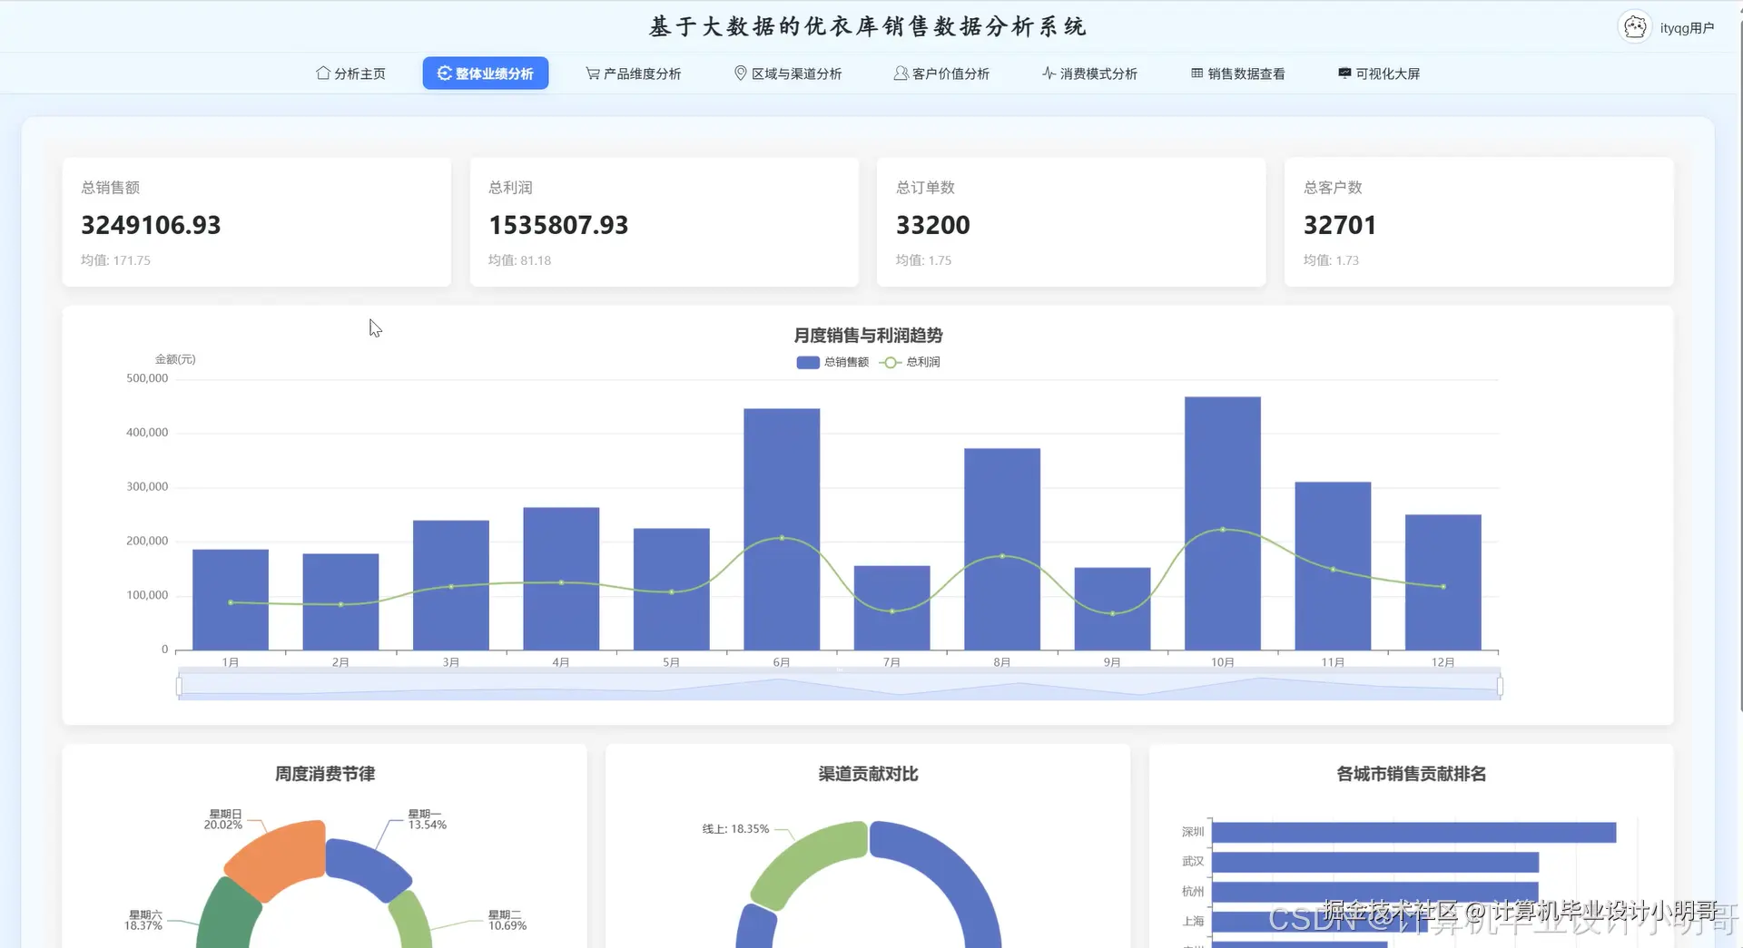Toggle the 总销售额 legend series
1743x948 pixels.
(x=832, y=362)
